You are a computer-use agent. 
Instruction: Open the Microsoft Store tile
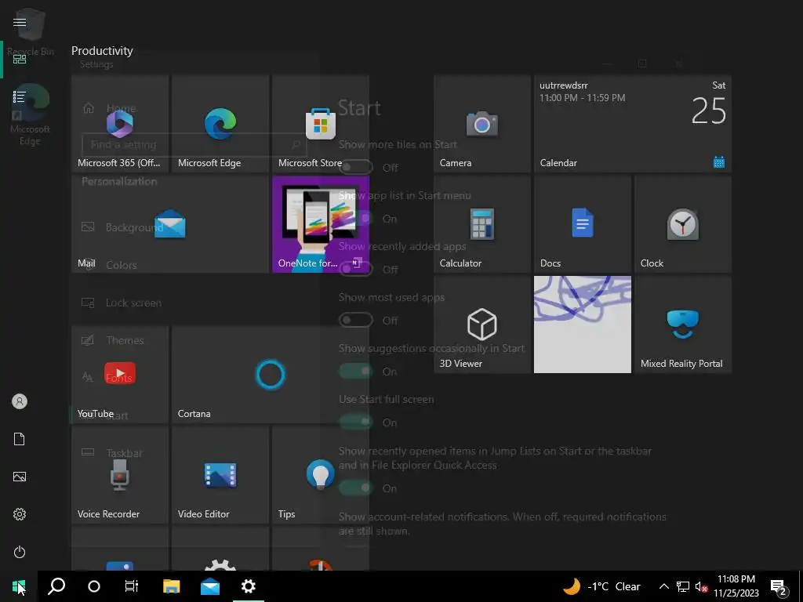[321, 123]
